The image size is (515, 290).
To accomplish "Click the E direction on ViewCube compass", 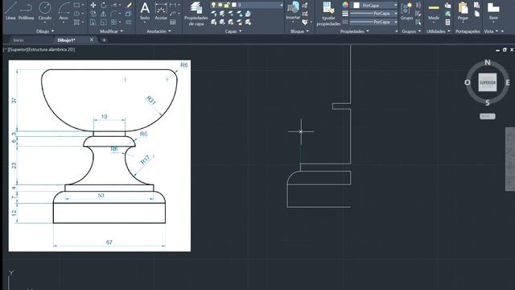I will click(508, 82).
